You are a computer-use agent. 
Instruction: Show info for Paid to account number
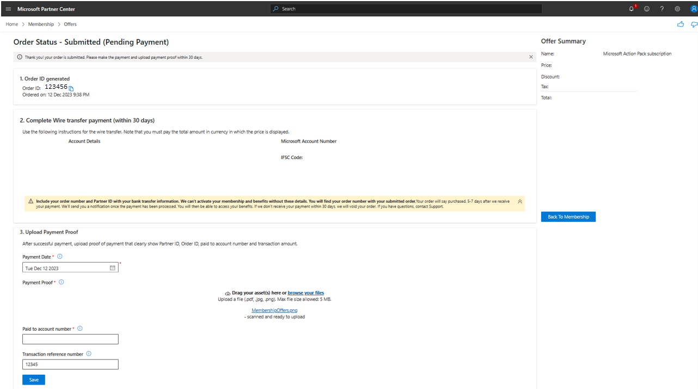[x=80, y=329]
